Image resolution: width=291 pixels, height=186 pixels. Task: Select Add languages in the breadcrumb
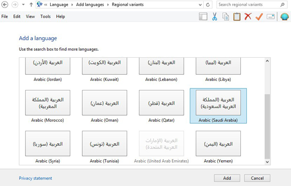click(x=90, y=5)
